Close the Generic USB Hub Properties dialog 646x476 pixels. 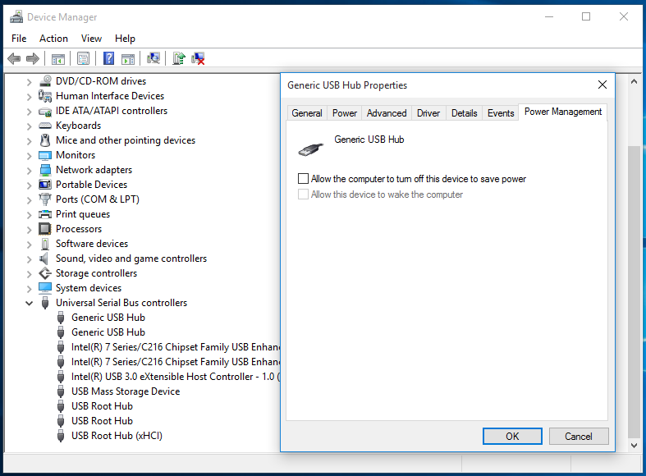(602, 85)
